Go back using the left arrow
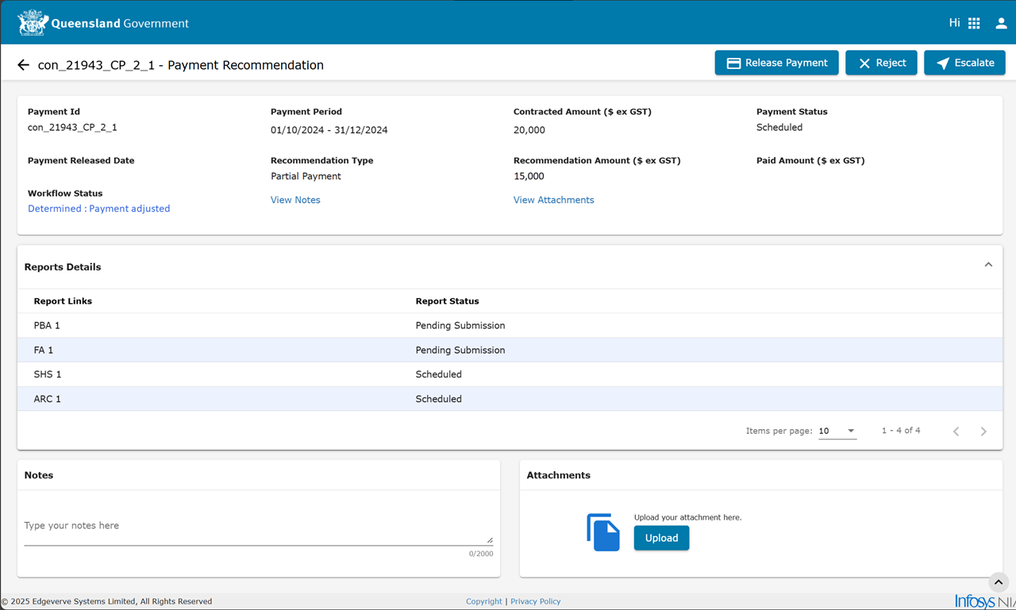Screen dimensions: 1016x610 23,65
